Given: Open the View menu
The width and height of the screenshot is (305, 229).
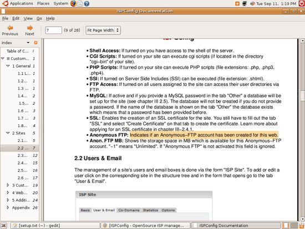Looking at the screenshot, I should [28, 18].
